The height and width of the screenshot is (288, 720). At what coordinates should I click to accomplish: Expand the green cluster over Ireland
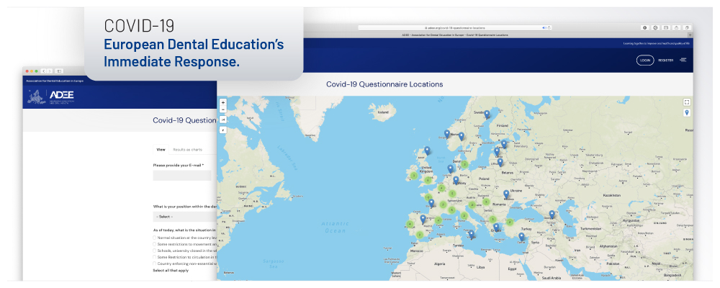[x=413, y=174]
